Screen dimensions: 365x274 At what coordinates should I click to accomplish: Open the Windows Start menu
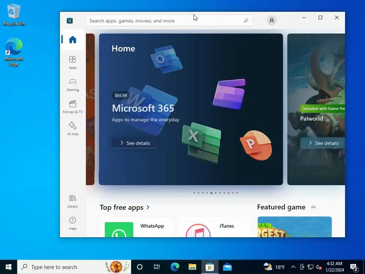coord(9,267)
